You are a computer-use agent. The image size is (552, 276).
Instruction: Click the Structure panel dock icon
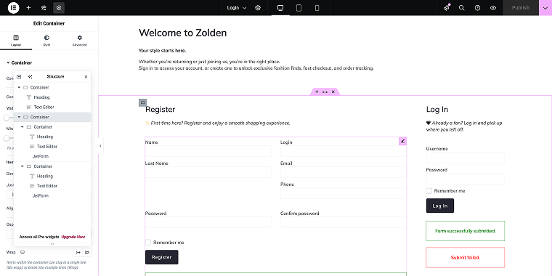[x=19, y=76]
